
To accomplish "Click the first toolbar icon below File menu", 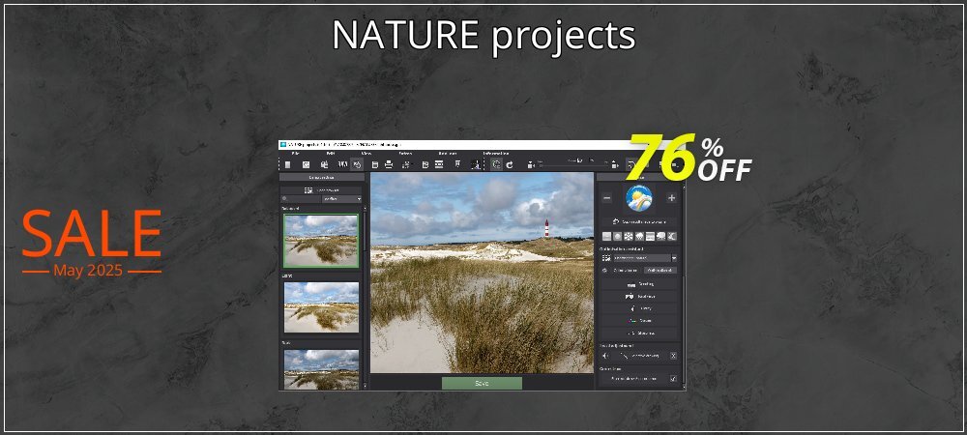I will click(287, 164).
